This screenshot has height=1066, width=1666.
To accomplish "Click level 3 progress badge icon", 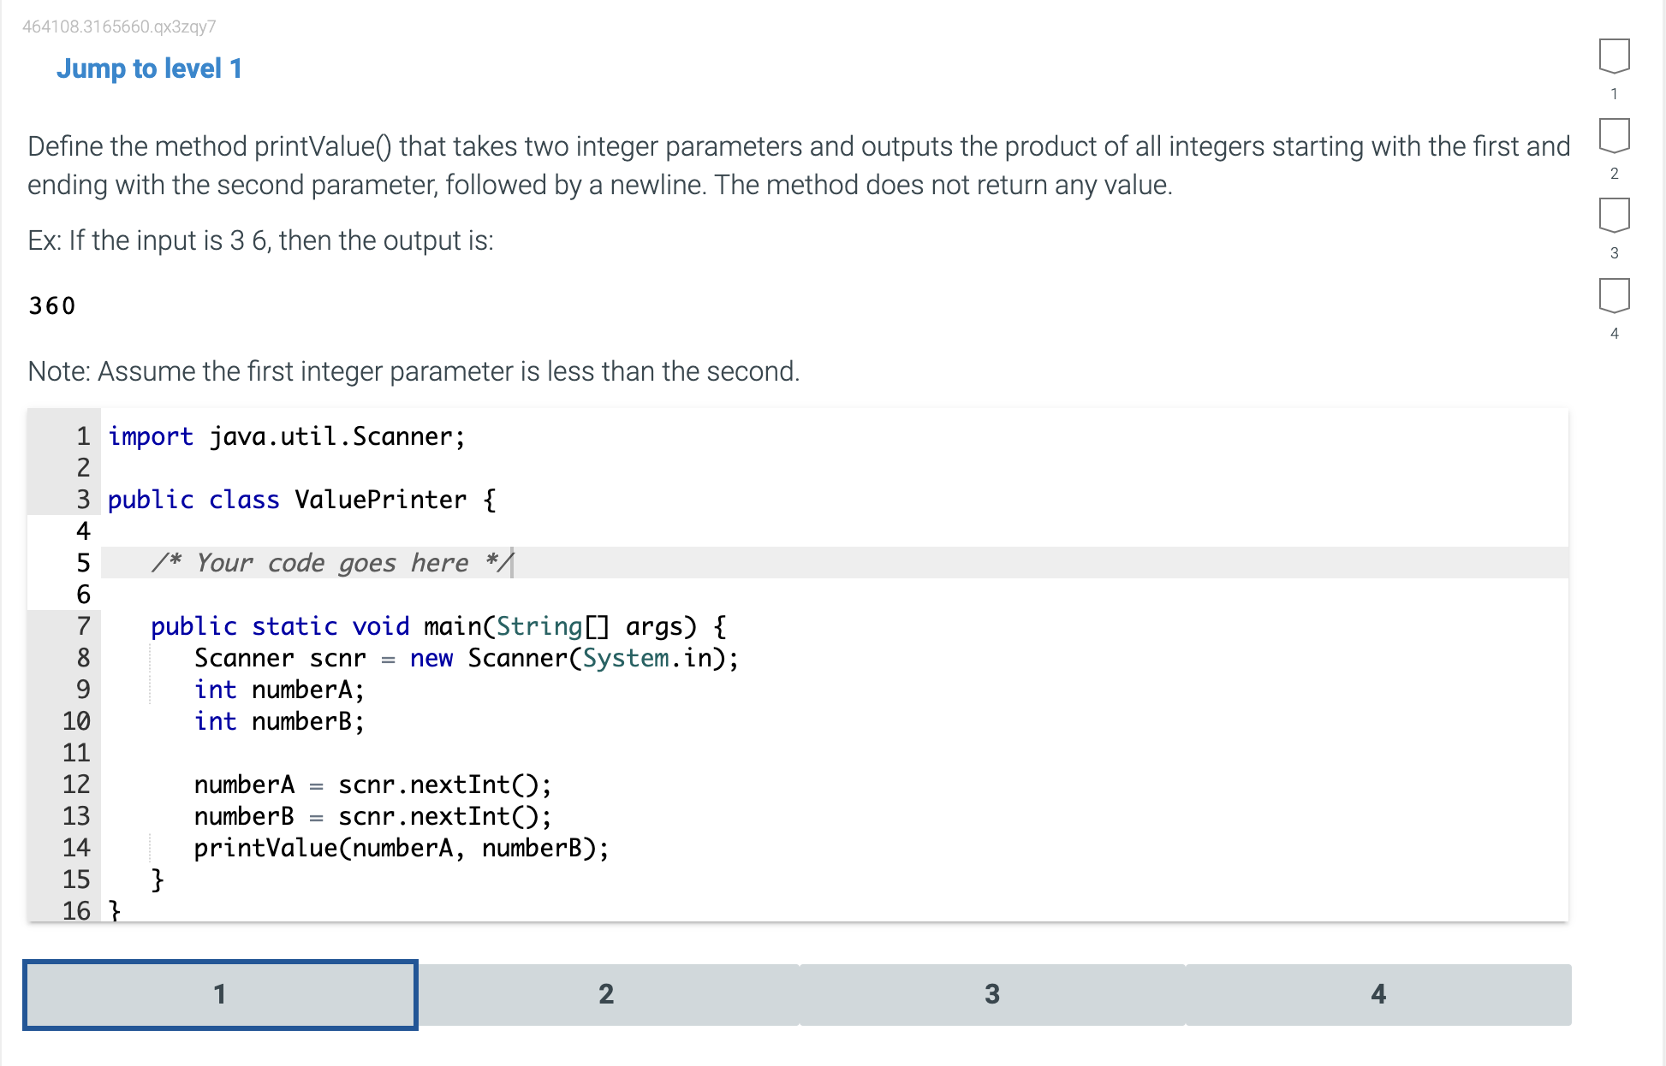I will pos(1614,216).
